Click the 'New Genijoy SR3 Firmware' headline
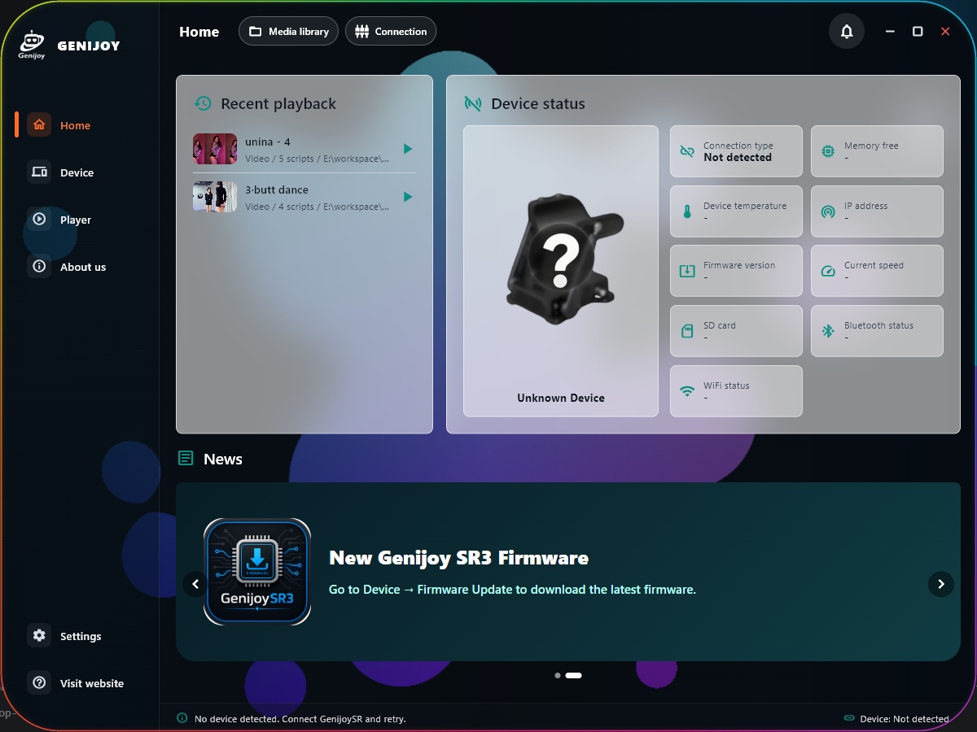The width and height of the screenshot is (977, 732). [x=458, y=558]
